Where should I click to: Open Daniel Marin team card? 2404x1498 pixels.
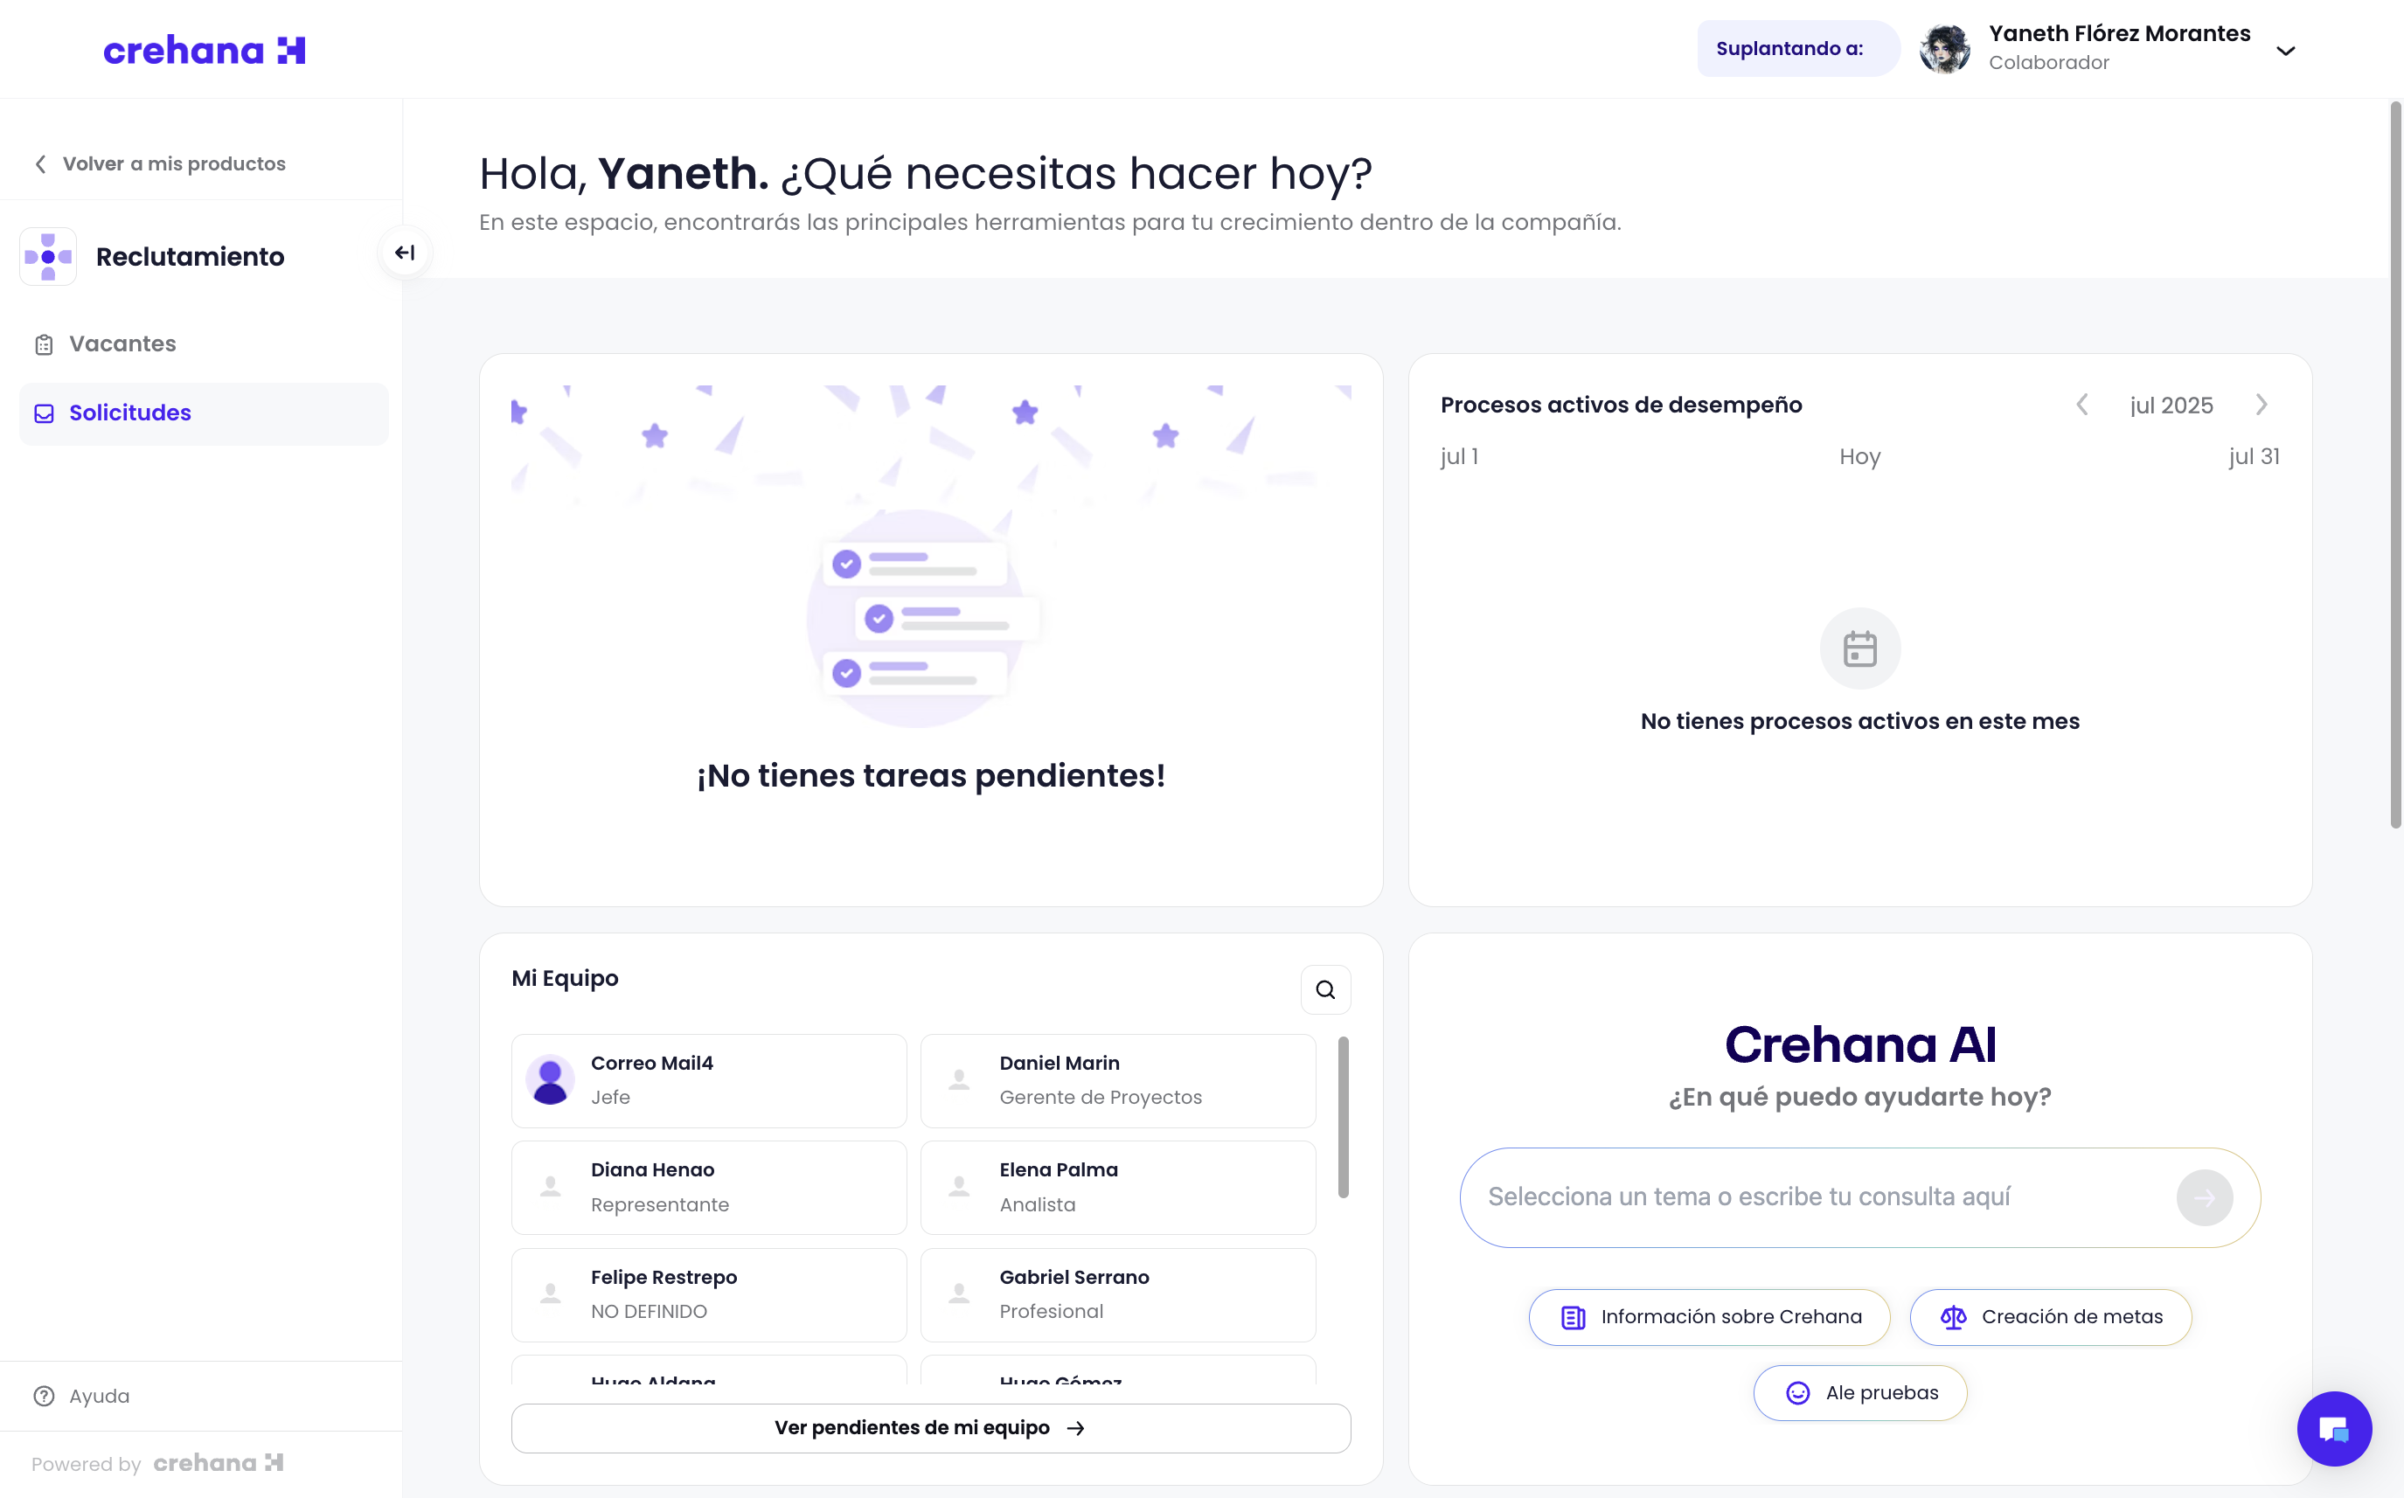pyautogui.click(x=1118, y=1081)
